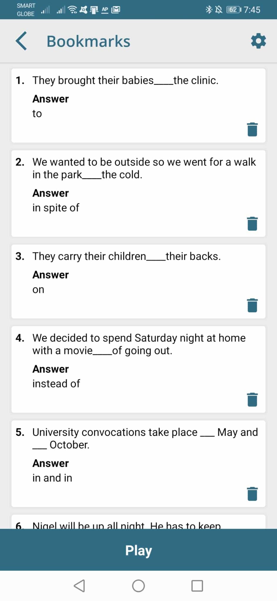
Task: Tap the answer 'in and in'
Action: [52, 478]
